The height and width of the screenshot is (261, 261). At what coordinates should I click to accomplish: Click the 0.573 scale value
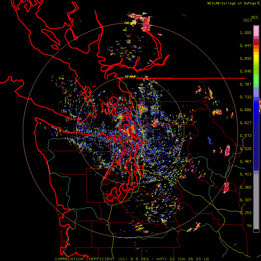[x=246, y=135]
